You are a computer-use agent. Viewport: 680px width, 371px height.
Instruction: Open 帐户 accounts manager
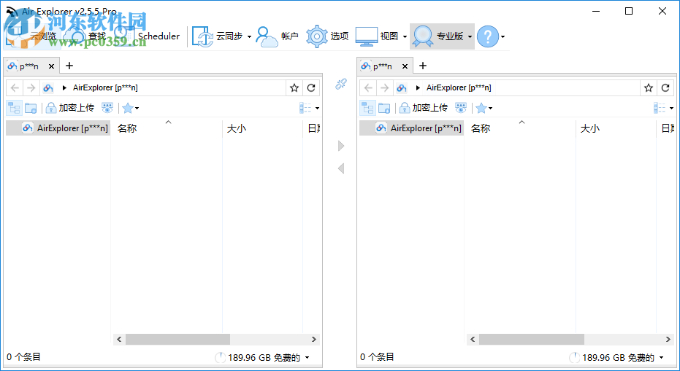click(x=278, y=36)
